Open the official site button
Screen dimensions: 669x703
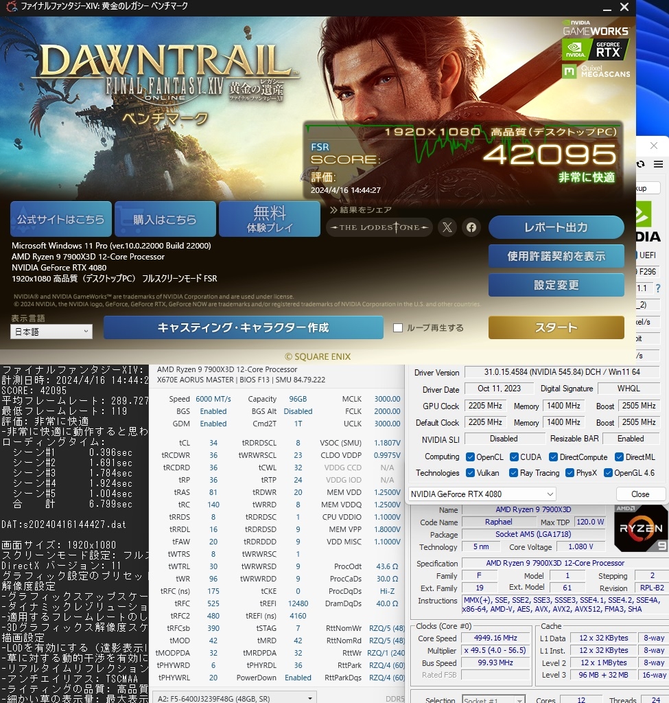61,219
